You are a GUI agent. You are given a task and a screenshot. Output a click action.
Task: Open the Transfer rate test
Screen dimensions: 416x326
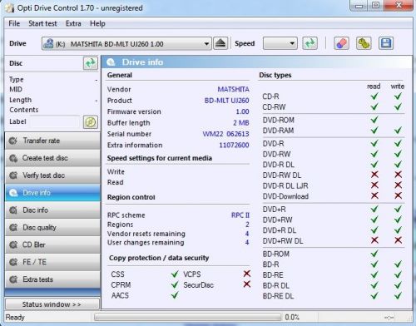tap(52, 141)
